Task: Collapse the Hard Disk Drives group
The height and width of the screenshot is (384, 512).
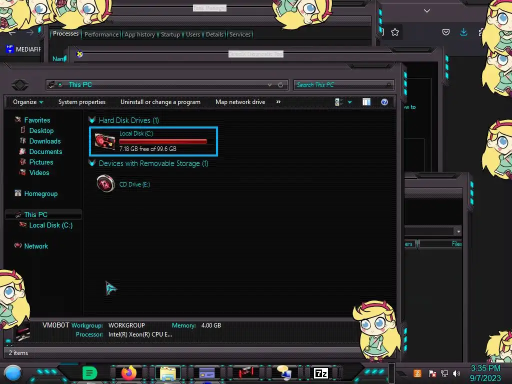Action: [92, 120]
